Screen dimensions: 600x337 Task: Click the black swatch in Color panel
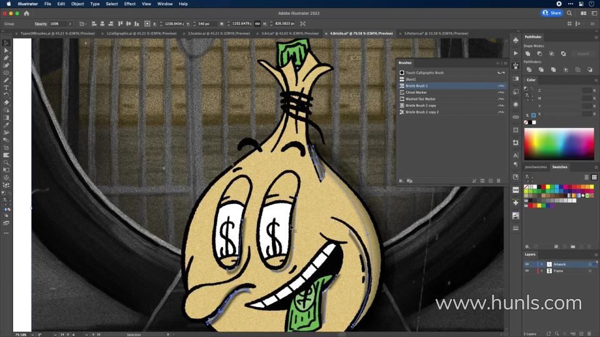pyautogui.click(x=530, y=122)
